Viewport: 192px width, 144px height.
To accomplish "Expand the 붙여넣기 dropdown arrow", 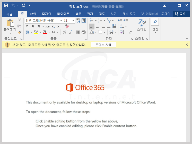I will [x=10, y=33].
